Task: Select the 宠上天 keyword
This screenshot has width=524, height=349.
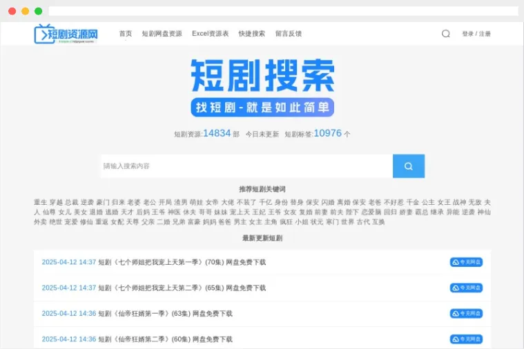Action: tap(240, 212)
